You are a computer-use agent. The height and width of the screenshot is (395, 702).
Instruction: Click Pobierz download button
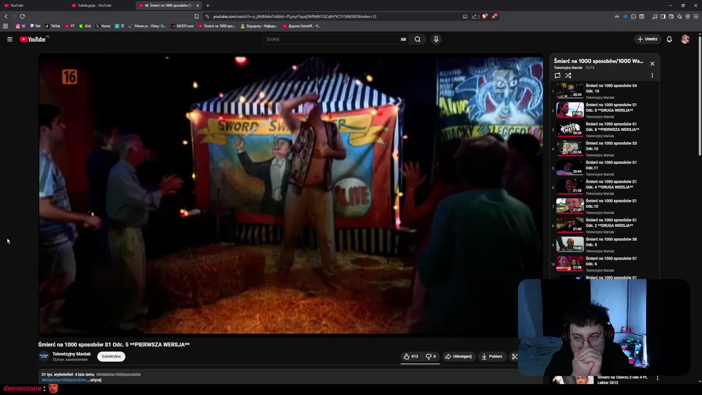click(492, 356)
